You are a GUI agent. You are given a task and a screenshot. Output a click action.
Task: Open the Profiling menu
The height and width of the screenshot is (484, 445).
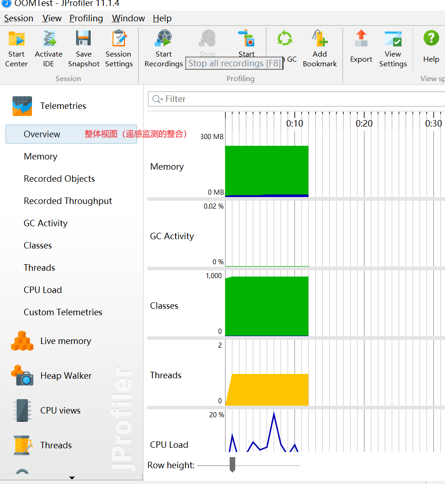86,18
